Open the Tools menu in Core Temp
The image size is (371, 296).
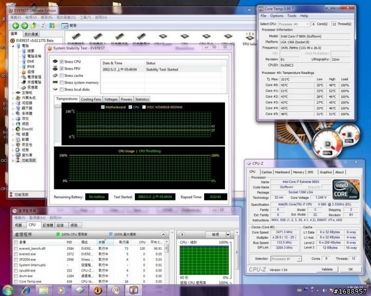tap(292, 16)
